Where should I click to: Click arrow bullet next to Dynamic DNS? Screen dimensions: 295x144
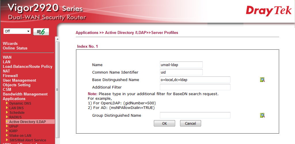pyautogui.click(x=7, y=103)
